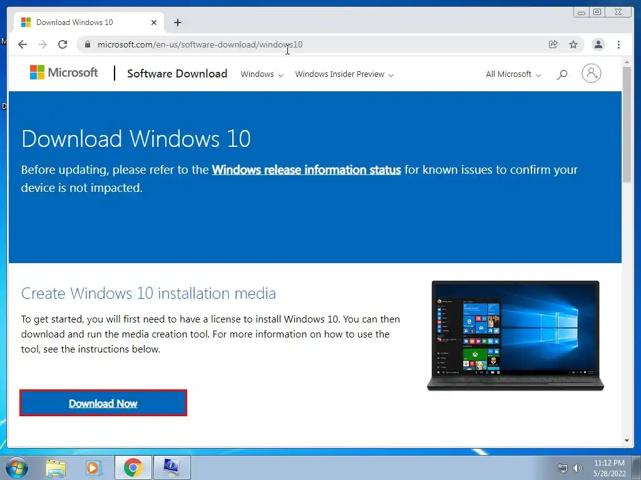Maximize the Chrome window
Screen dimensions: 641x480
(x=597, y=12)
